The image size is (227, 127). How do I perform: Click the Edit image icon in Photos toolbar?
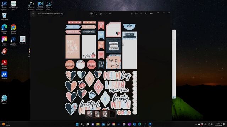tap(92, 14)
